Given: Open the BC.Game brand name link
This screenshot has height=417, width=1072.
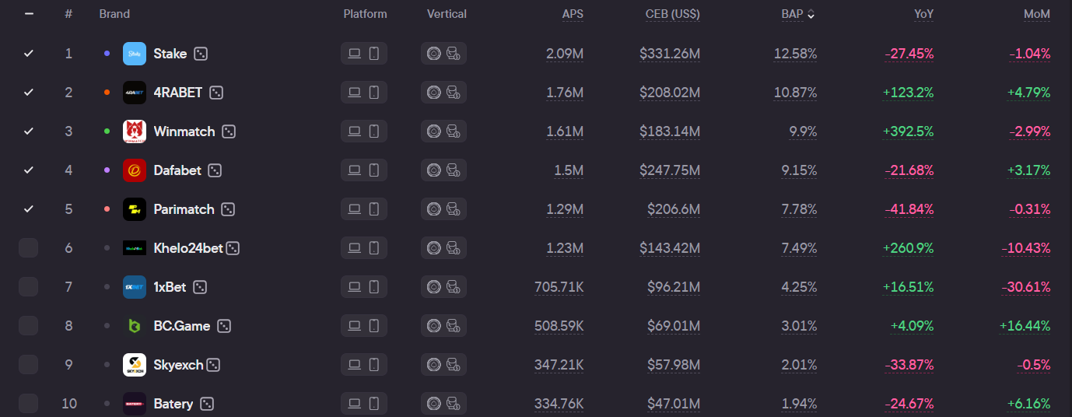Looking at the screenshot, I should [x=182, y=326].
